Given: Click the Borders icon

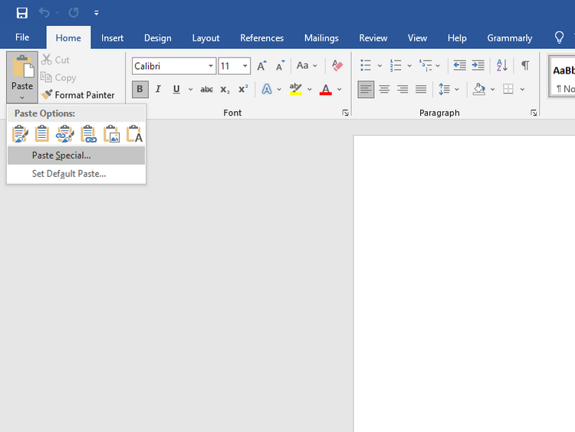Looking at the screenshot, I should click(508, 89).
